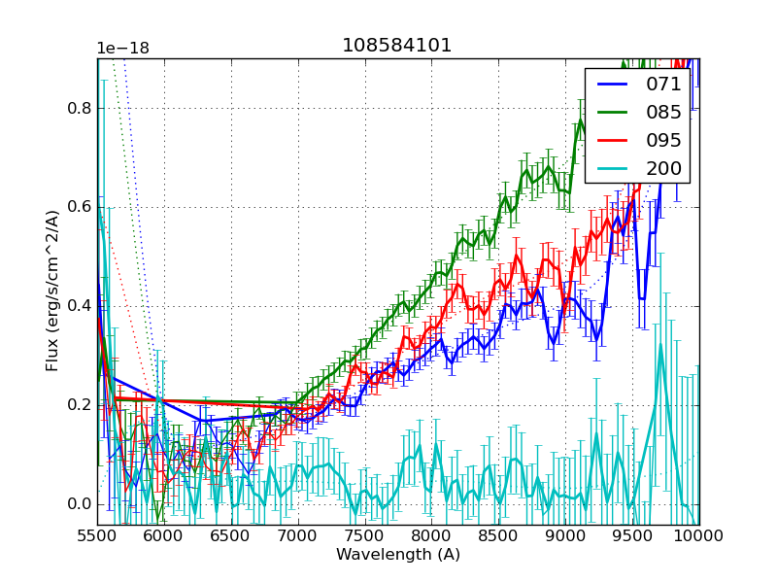The height and width of the screenshot is (583, 777).
Task: Click the plot title 108584101
Action: 397,46
